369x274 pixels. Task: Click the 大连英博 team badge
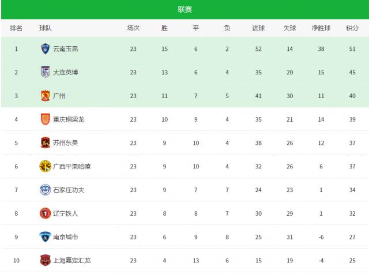click(45, 72)
